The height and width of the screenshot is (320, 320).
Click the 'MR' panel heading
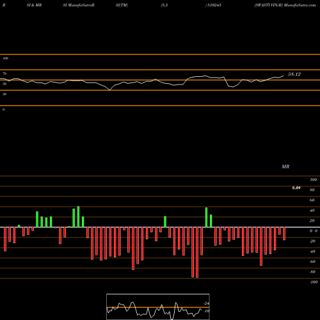coord(285,166)
